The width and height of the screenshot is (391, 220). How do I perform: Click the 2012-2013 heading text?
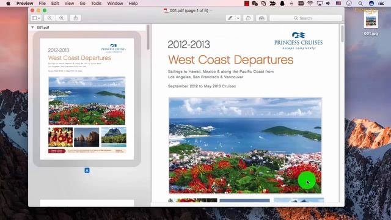coord(189,45)
